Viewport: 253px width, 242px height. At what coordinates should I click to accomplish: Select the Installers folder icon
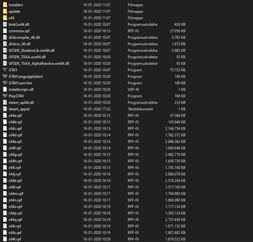point(5,5)
